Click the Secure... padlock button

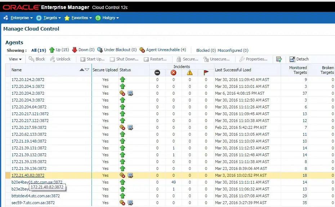[x=187, y=59]
